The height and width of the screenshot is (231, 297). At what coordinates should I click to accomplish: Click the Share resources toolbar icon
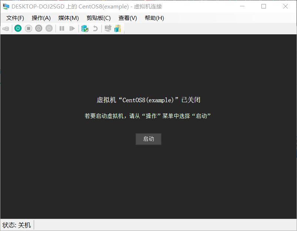pos(118,28)
